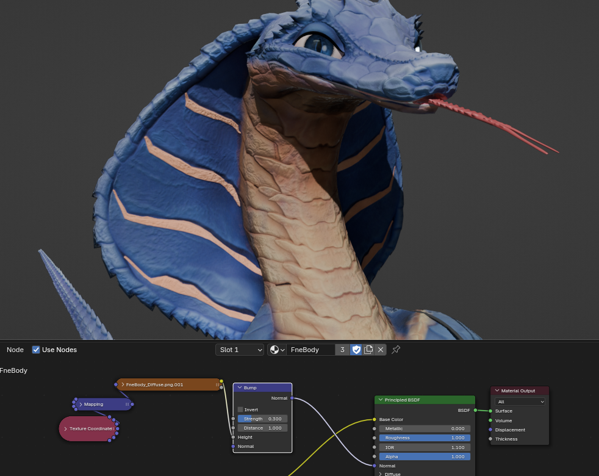Viewport: 599px width, 476px height.
Task: Adjust the Metallic slider in Principled BSDF
Action: 425,428
